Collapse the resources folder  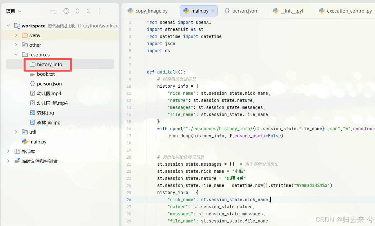pyautogui.click(x=16, y=54)
